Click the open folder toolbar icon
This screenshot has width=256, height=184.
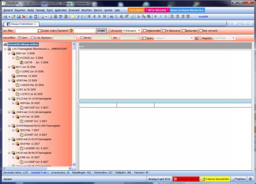(x=13, y=17)
